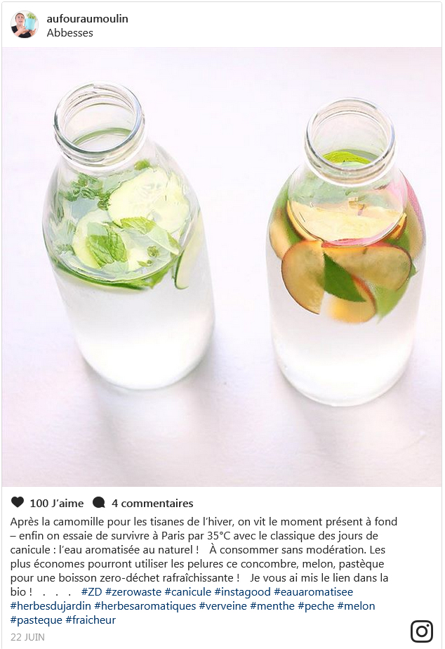Open the #zerowaste hashtag
Screen dimensions: 445x649
(133, 592)
